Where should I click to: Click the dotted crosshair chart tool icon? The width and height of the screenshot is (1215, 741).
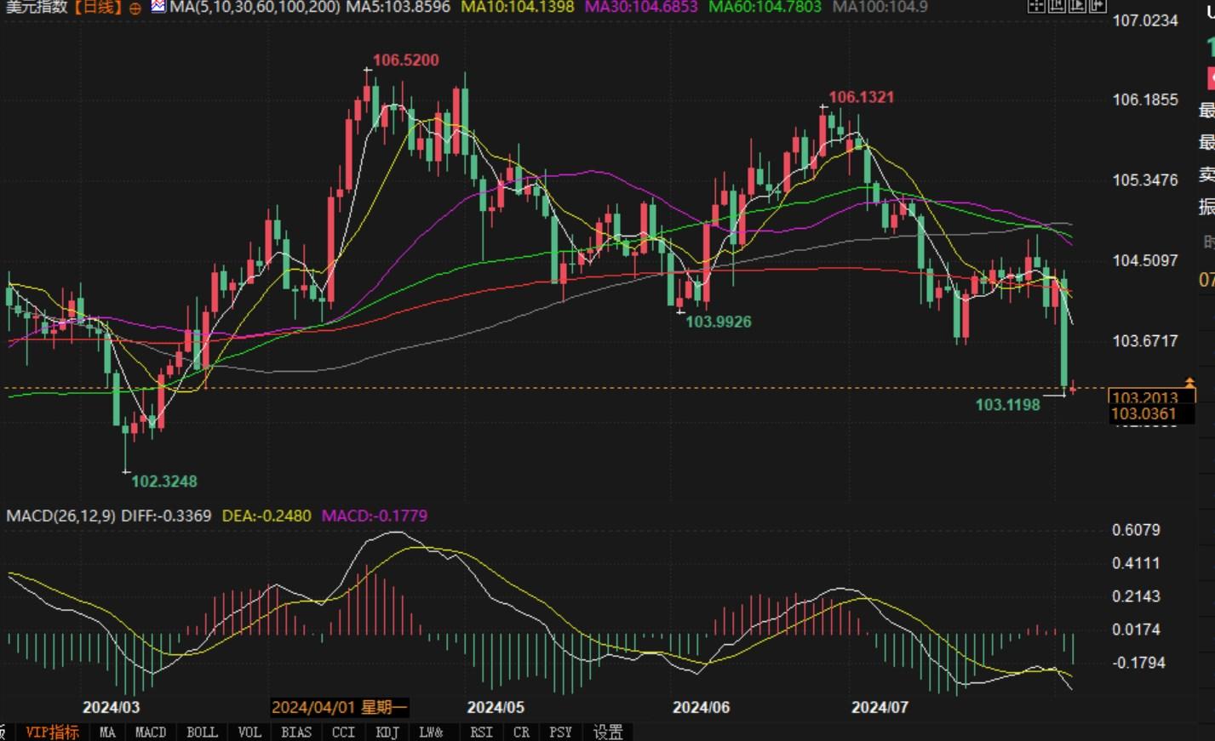pyautogui.click(x=1036, y=7)
